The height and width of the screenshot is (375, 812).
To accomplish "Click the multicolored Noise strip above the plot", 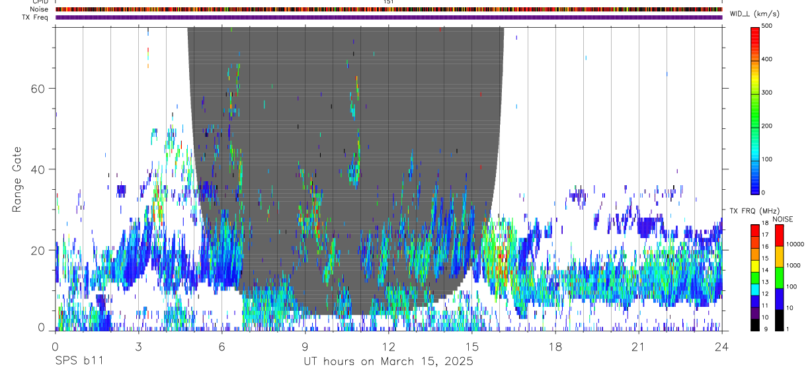I will [x=388, y=9].
